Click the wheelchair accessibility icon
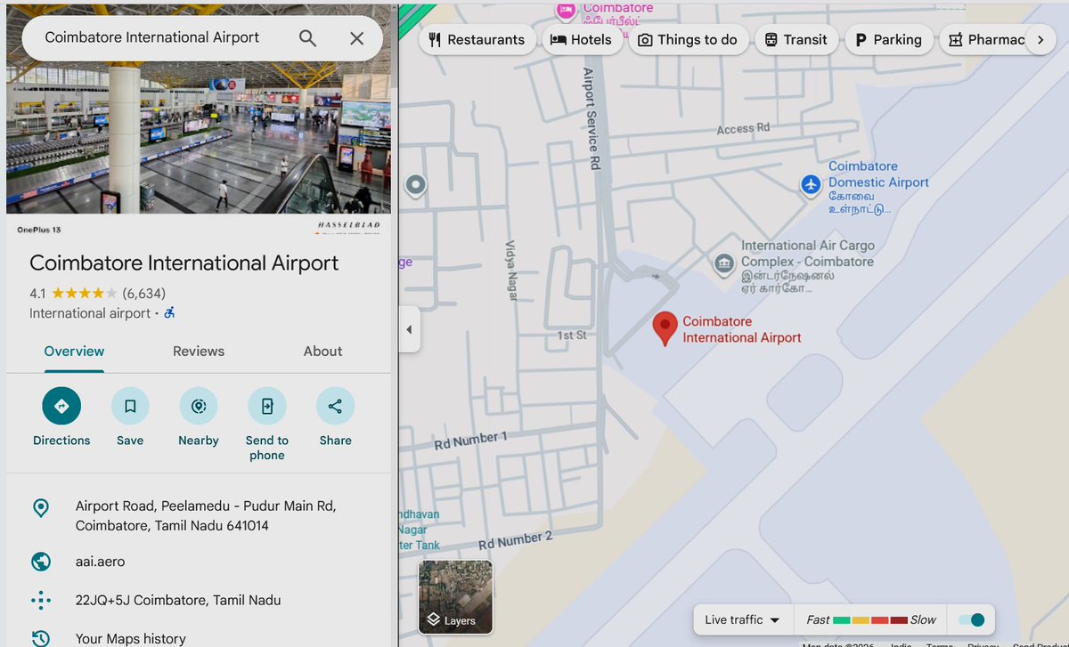 coord(169,313)
